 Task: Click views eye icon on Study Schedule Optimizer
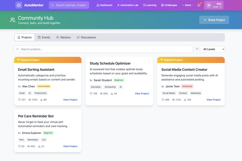pos(101,93)
